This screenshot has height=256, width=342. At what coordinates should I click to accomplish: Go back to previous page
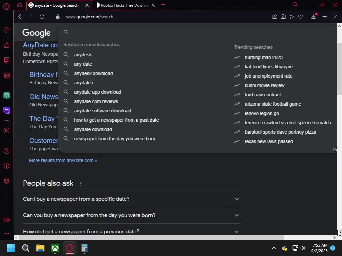point(20,17)
